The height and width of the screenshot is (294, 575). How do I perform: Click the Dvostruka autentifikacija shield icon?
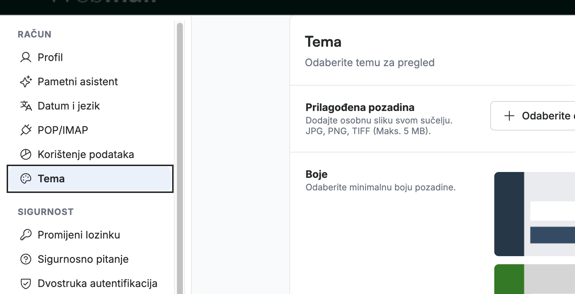(26, 283)
